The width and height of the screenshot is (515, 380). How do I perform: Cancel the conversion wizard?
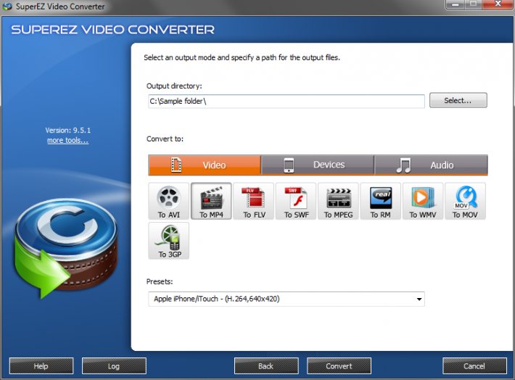(x=474, y=366)
